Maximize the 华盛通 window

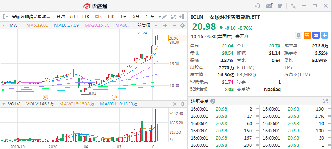315,6
